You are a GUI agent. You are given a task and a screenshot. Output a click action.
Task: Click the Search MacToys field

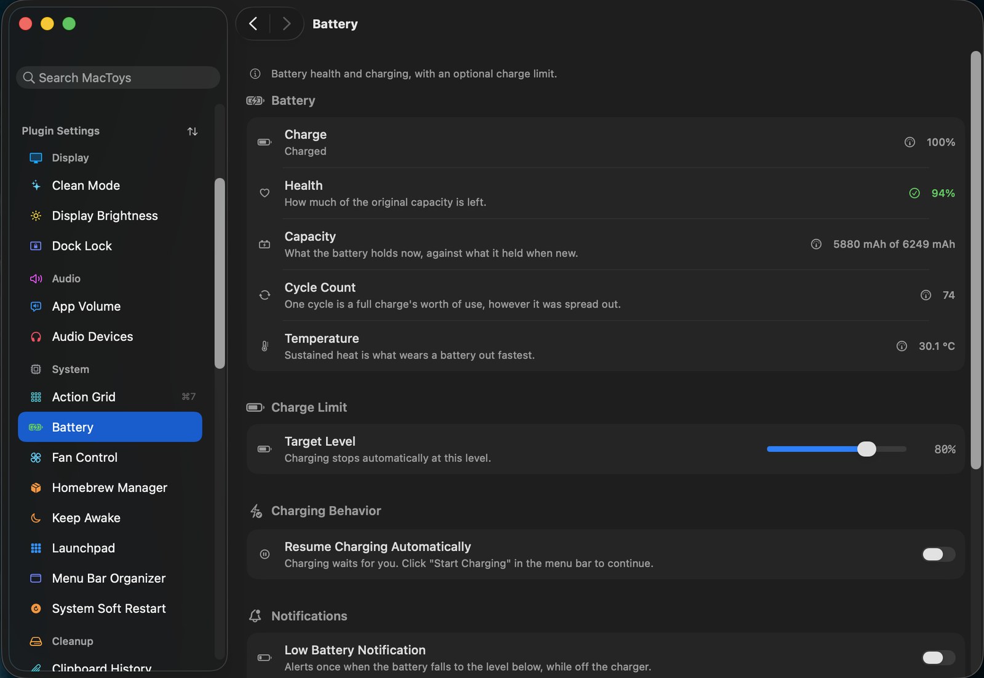(x=118, y=77)
